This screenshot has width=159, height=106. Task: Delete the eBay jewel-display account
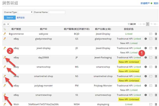click(x=156, y=48)
